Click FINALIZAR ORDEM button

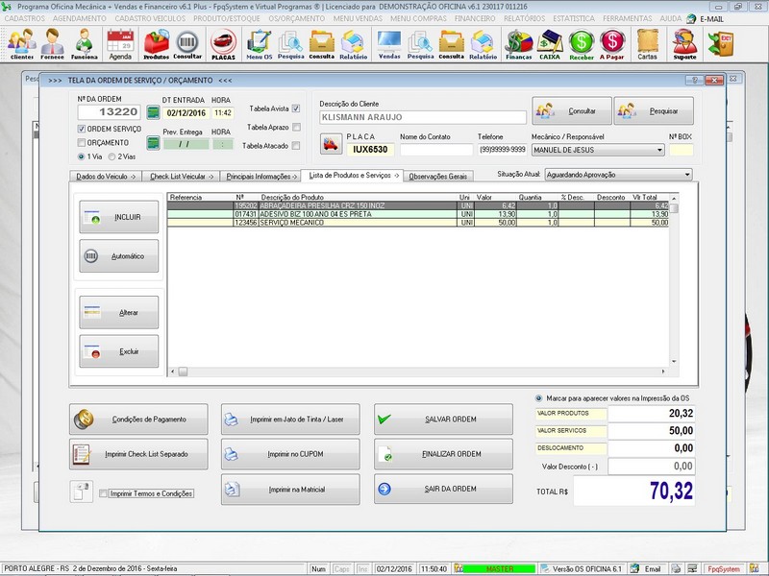pos(443,454)
